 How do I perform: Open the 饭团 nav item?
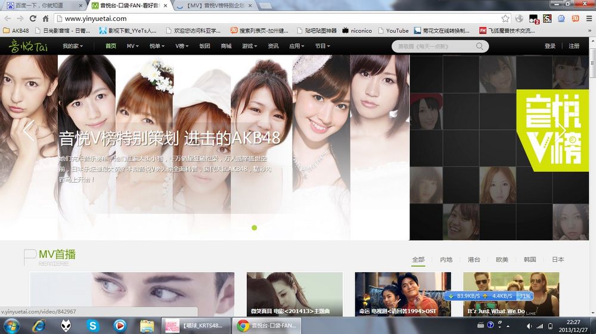point(204,46)
